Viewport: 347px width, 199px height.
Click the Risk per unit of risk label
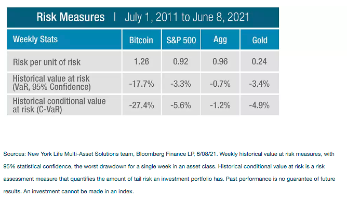click(47, 62)
